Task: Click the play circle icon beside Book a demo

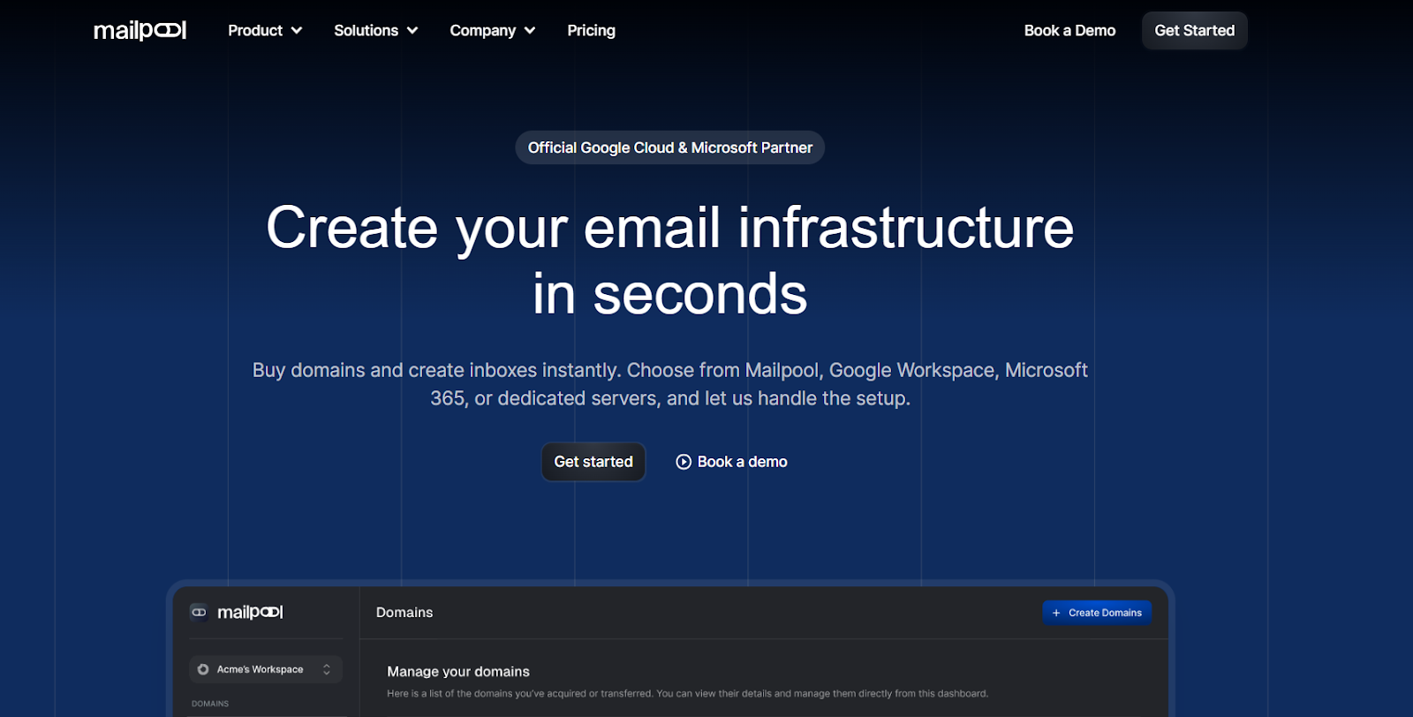Action: 684,462
